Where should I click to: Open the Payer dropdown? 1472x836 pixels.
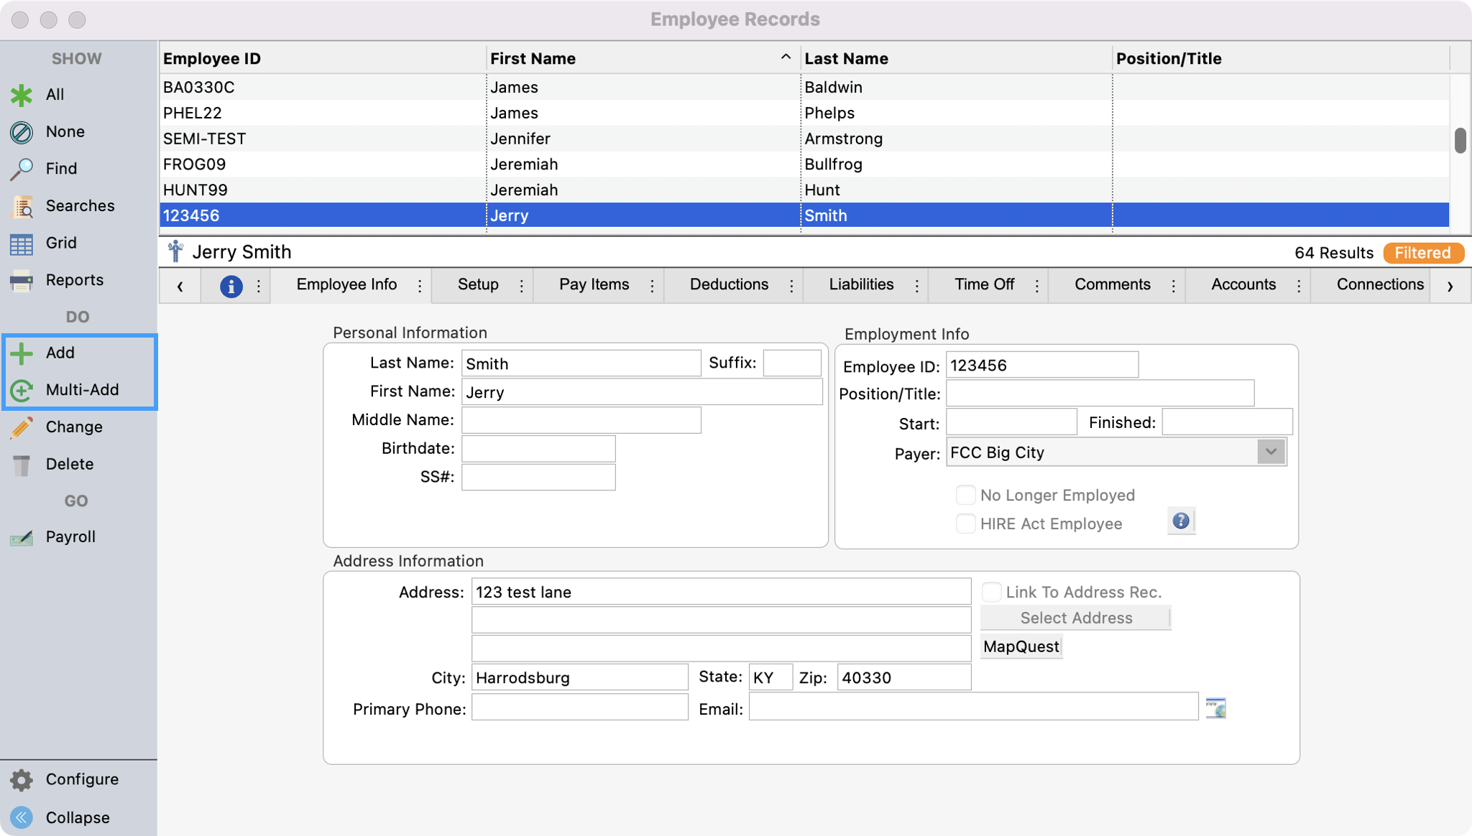1270,452
